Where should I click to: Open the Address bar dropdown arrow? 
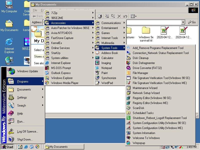pyautogui.click(x=183, y=22)
